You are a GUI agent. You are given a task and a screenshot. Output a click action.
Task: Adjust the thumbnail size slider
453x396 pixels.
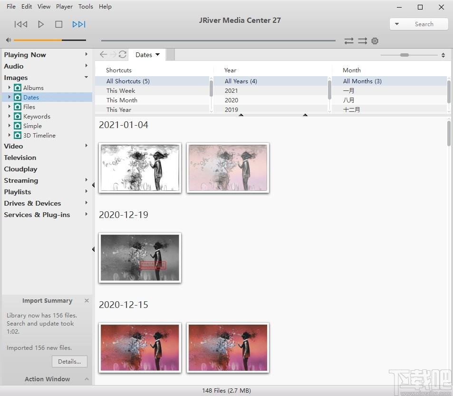(405, 55)
